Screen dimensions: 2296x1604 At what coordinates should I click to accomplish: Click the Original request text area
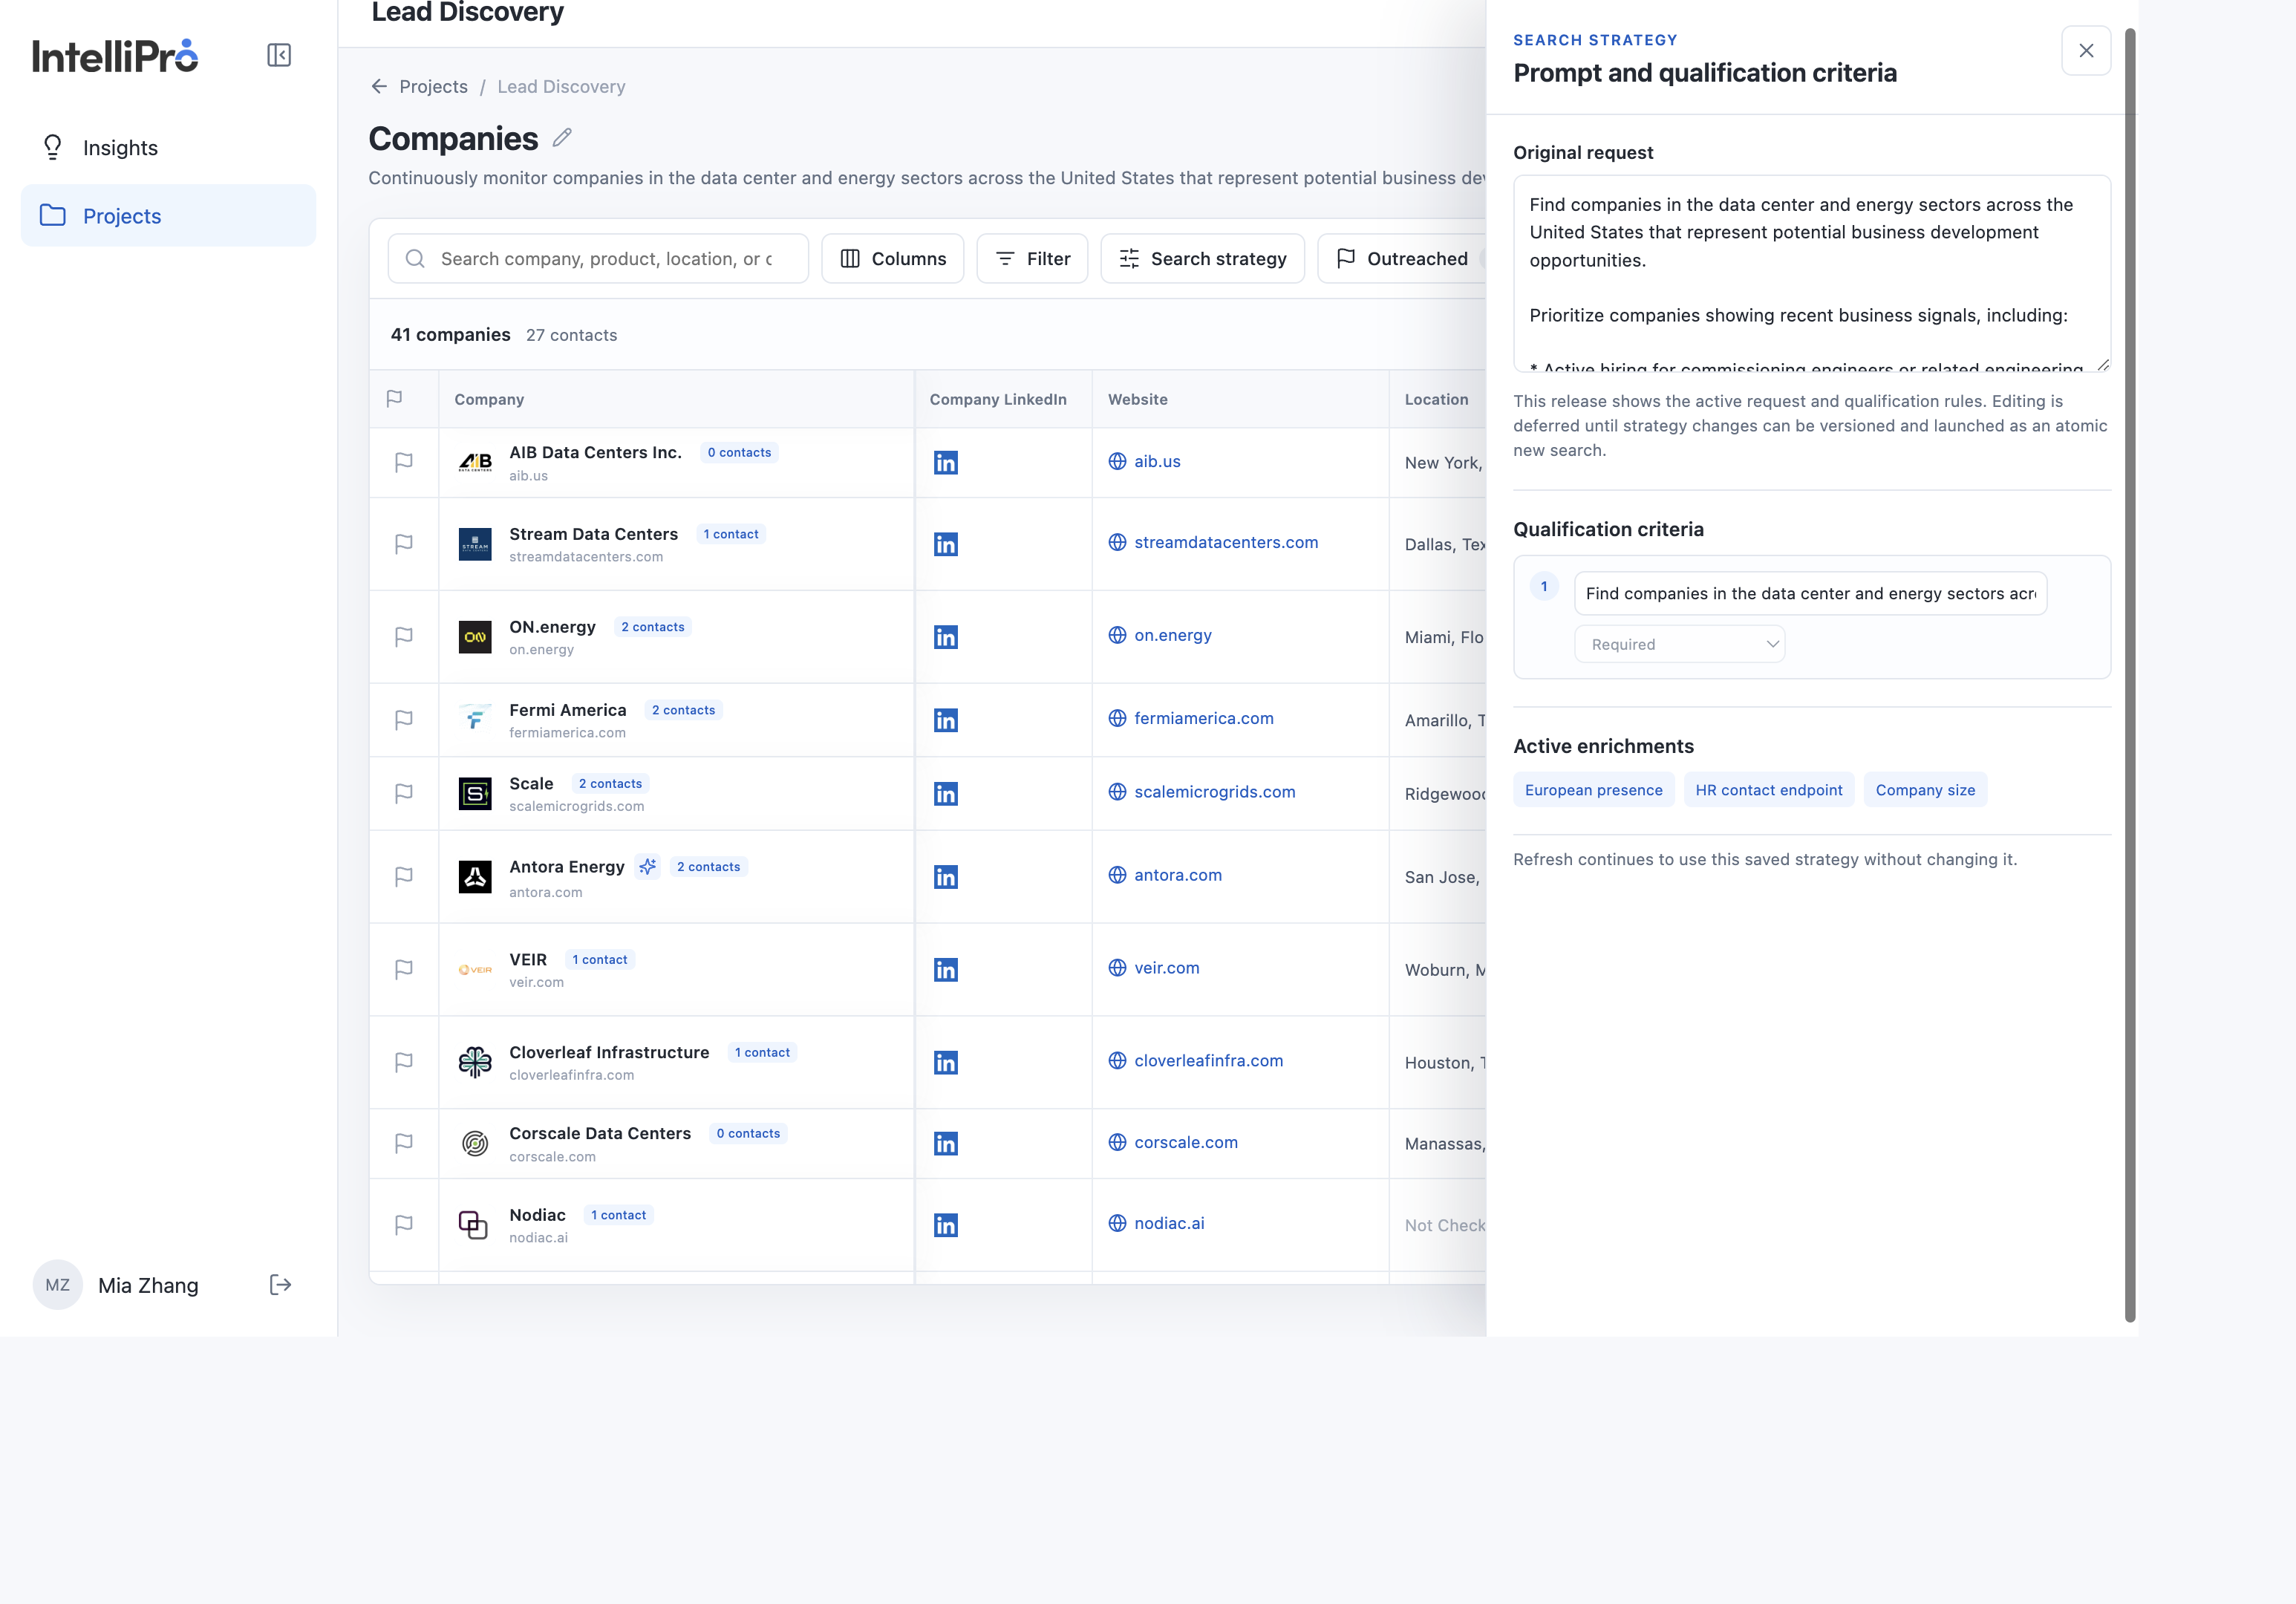1812,274
